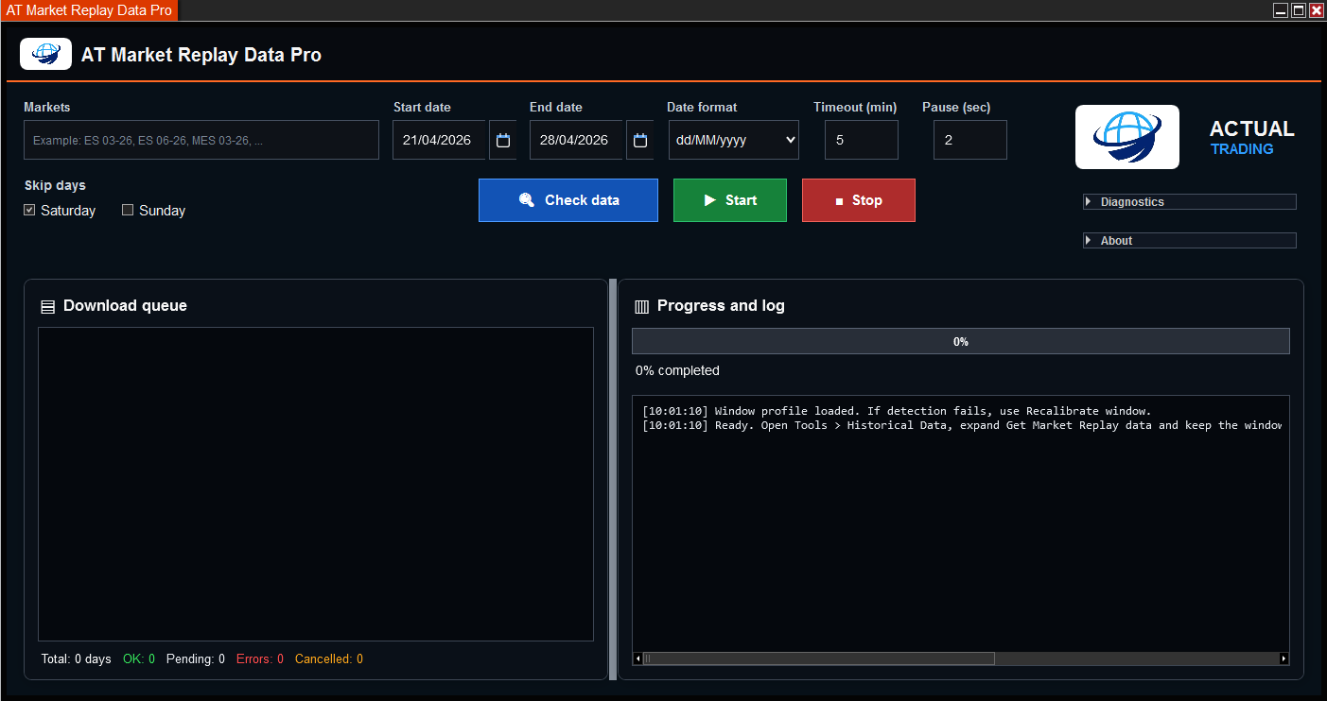Enable the Sunday skip day checkbox
The height and width of the screenshot is (701, 1327).
click(128, 211)
